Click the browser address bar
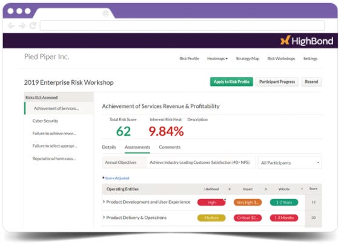Screen dimensions: 341x248 coord(182,25)
